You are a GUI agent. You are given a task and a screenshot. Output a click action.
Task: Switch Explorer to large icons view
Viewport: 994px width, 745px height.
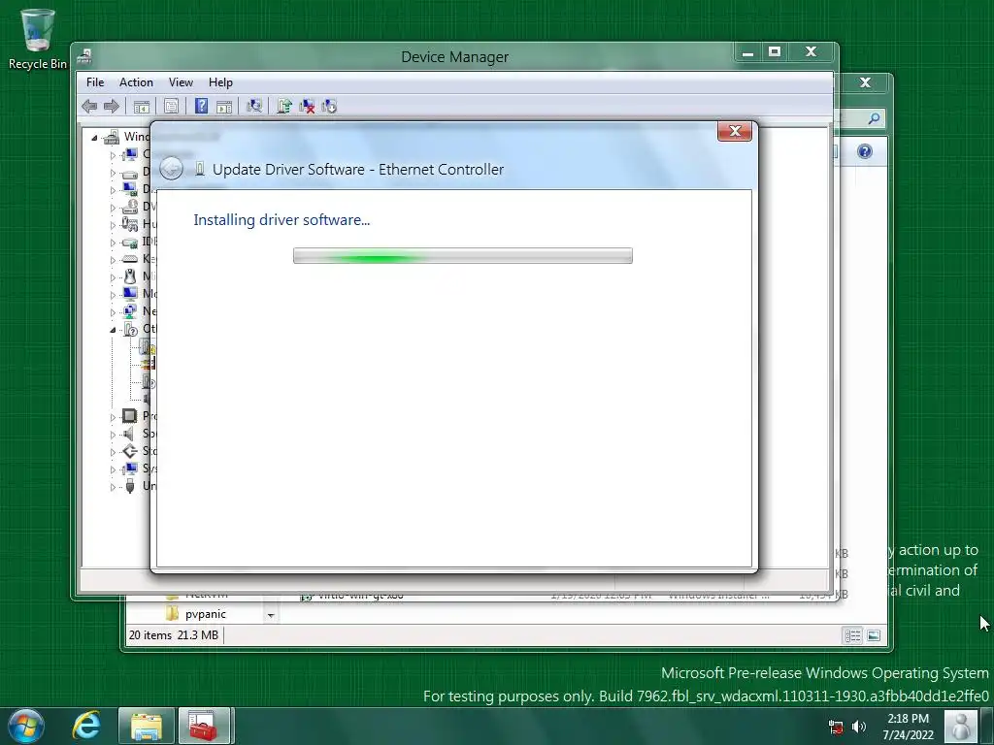click(x=874, y=635)
